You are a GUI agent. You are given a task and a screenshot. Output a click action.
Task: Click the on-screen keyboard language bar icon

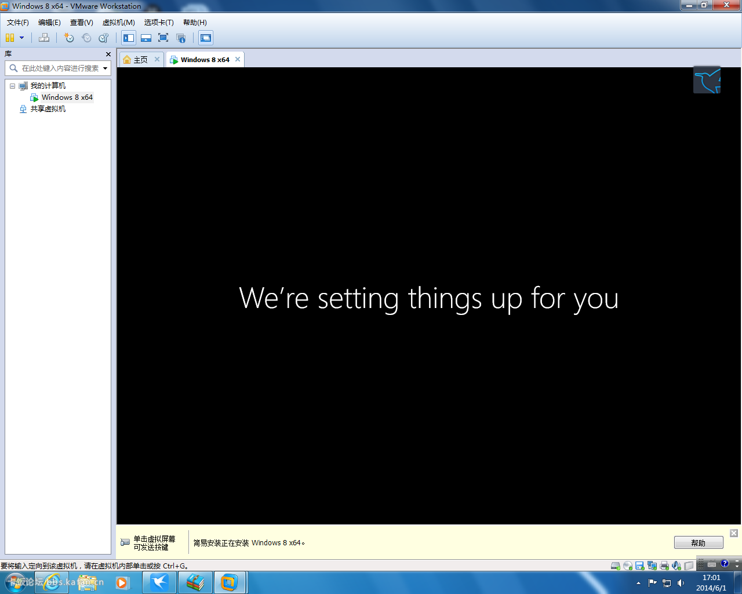tap(712, 564)
